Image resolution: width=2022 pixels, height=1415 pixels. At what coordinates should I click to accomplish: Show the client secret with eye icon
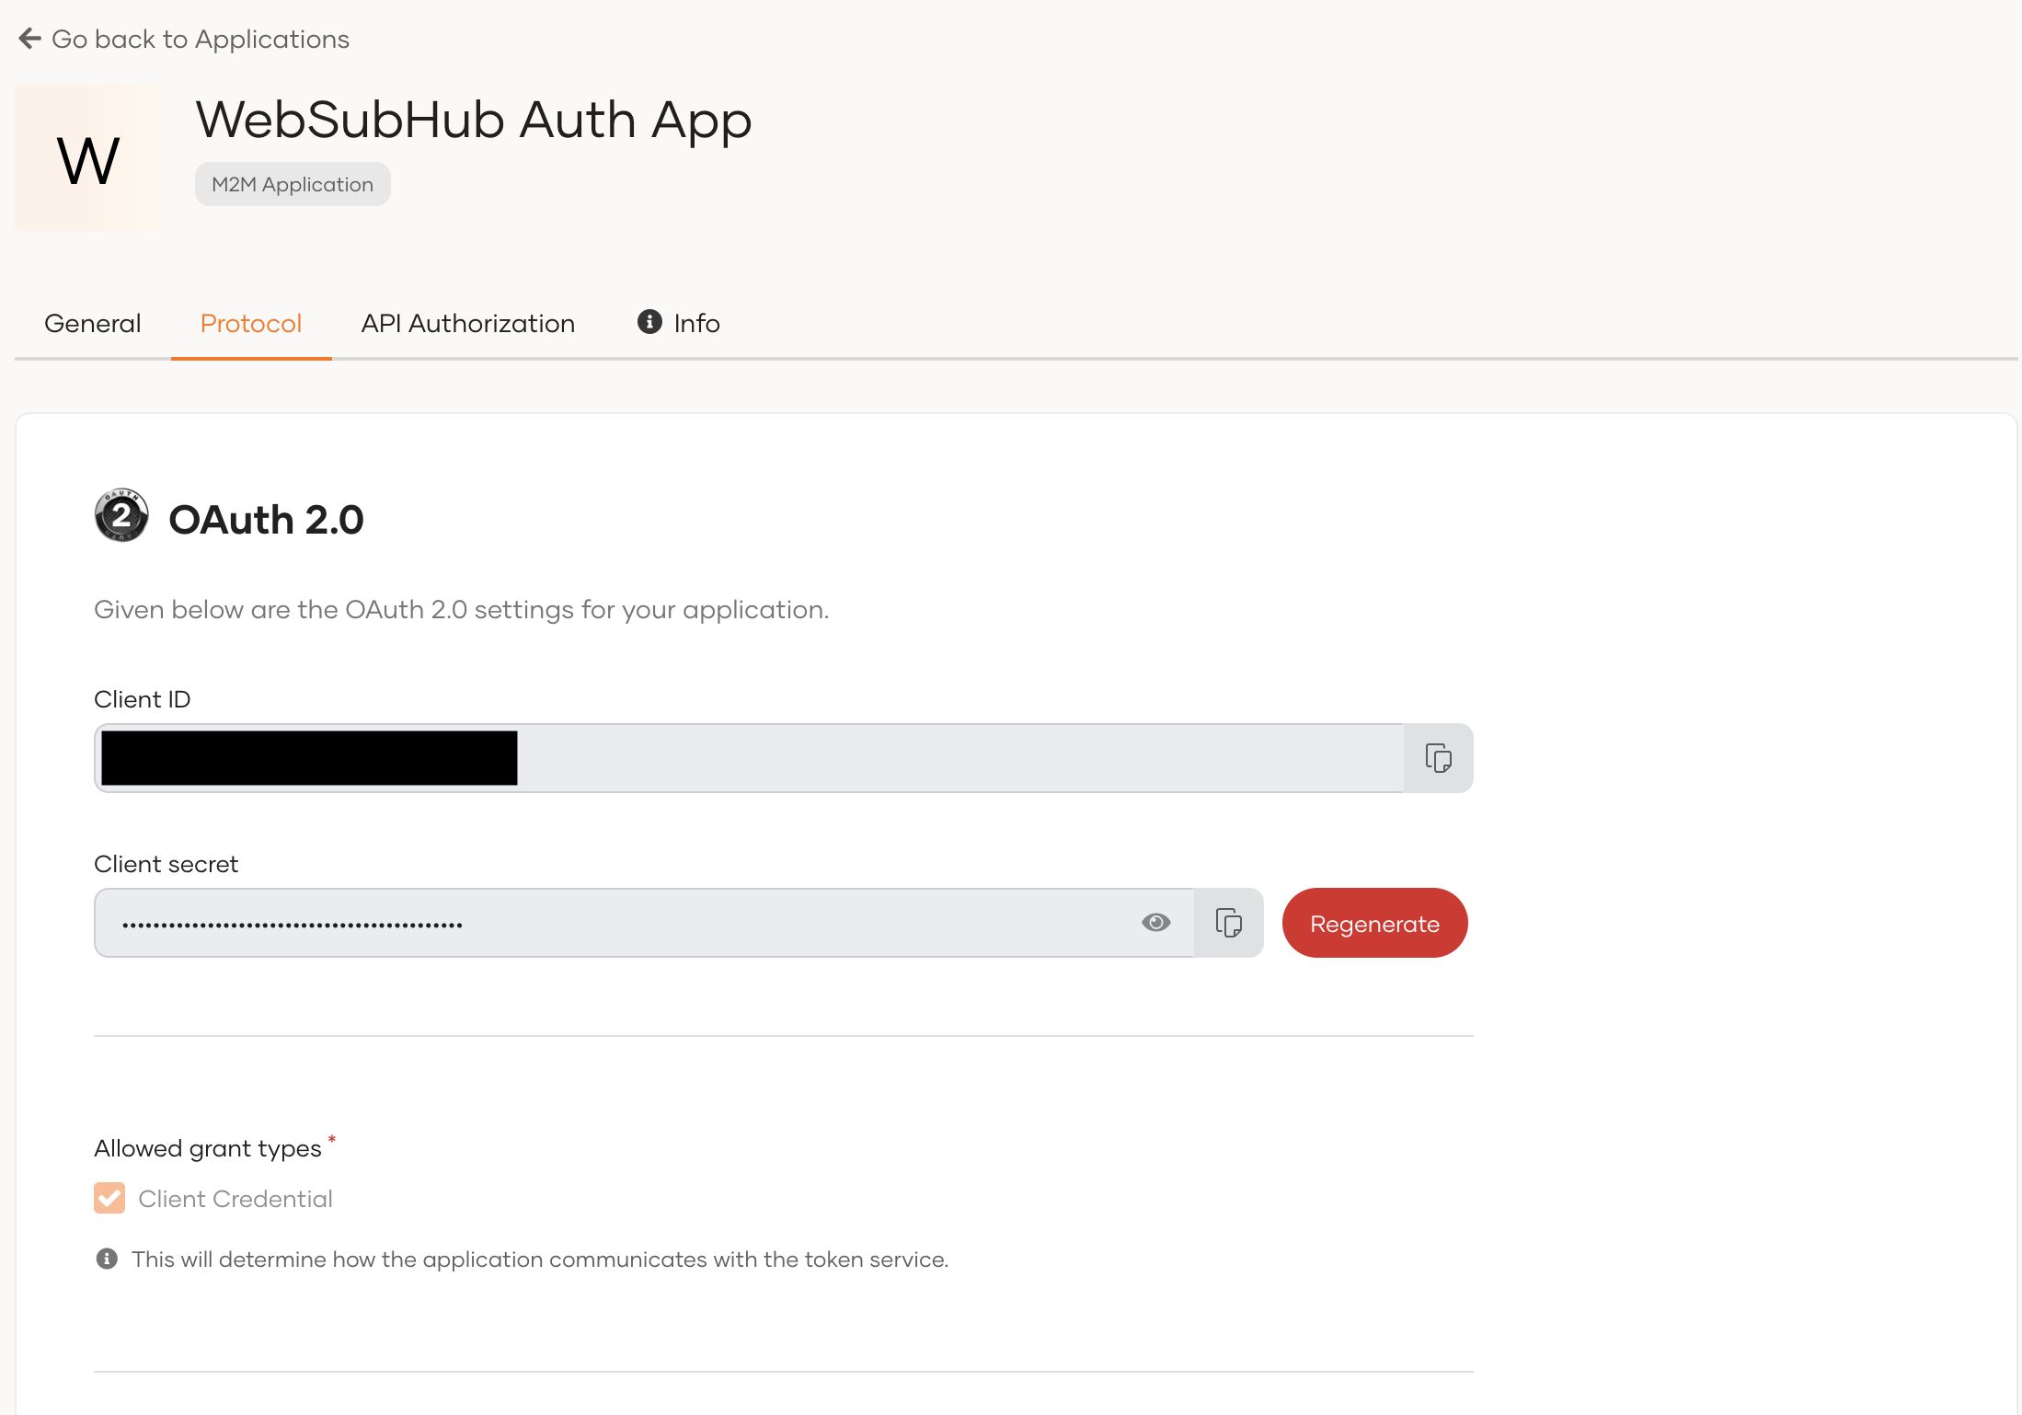pyautogui.click(x=1156, y=923)
